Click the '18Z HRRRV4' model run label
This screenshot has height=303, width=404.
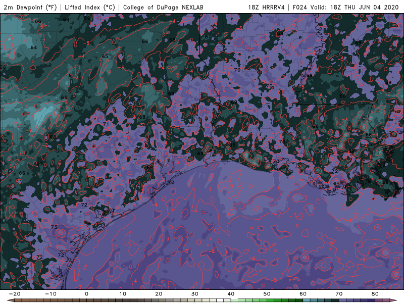(267, 7)
